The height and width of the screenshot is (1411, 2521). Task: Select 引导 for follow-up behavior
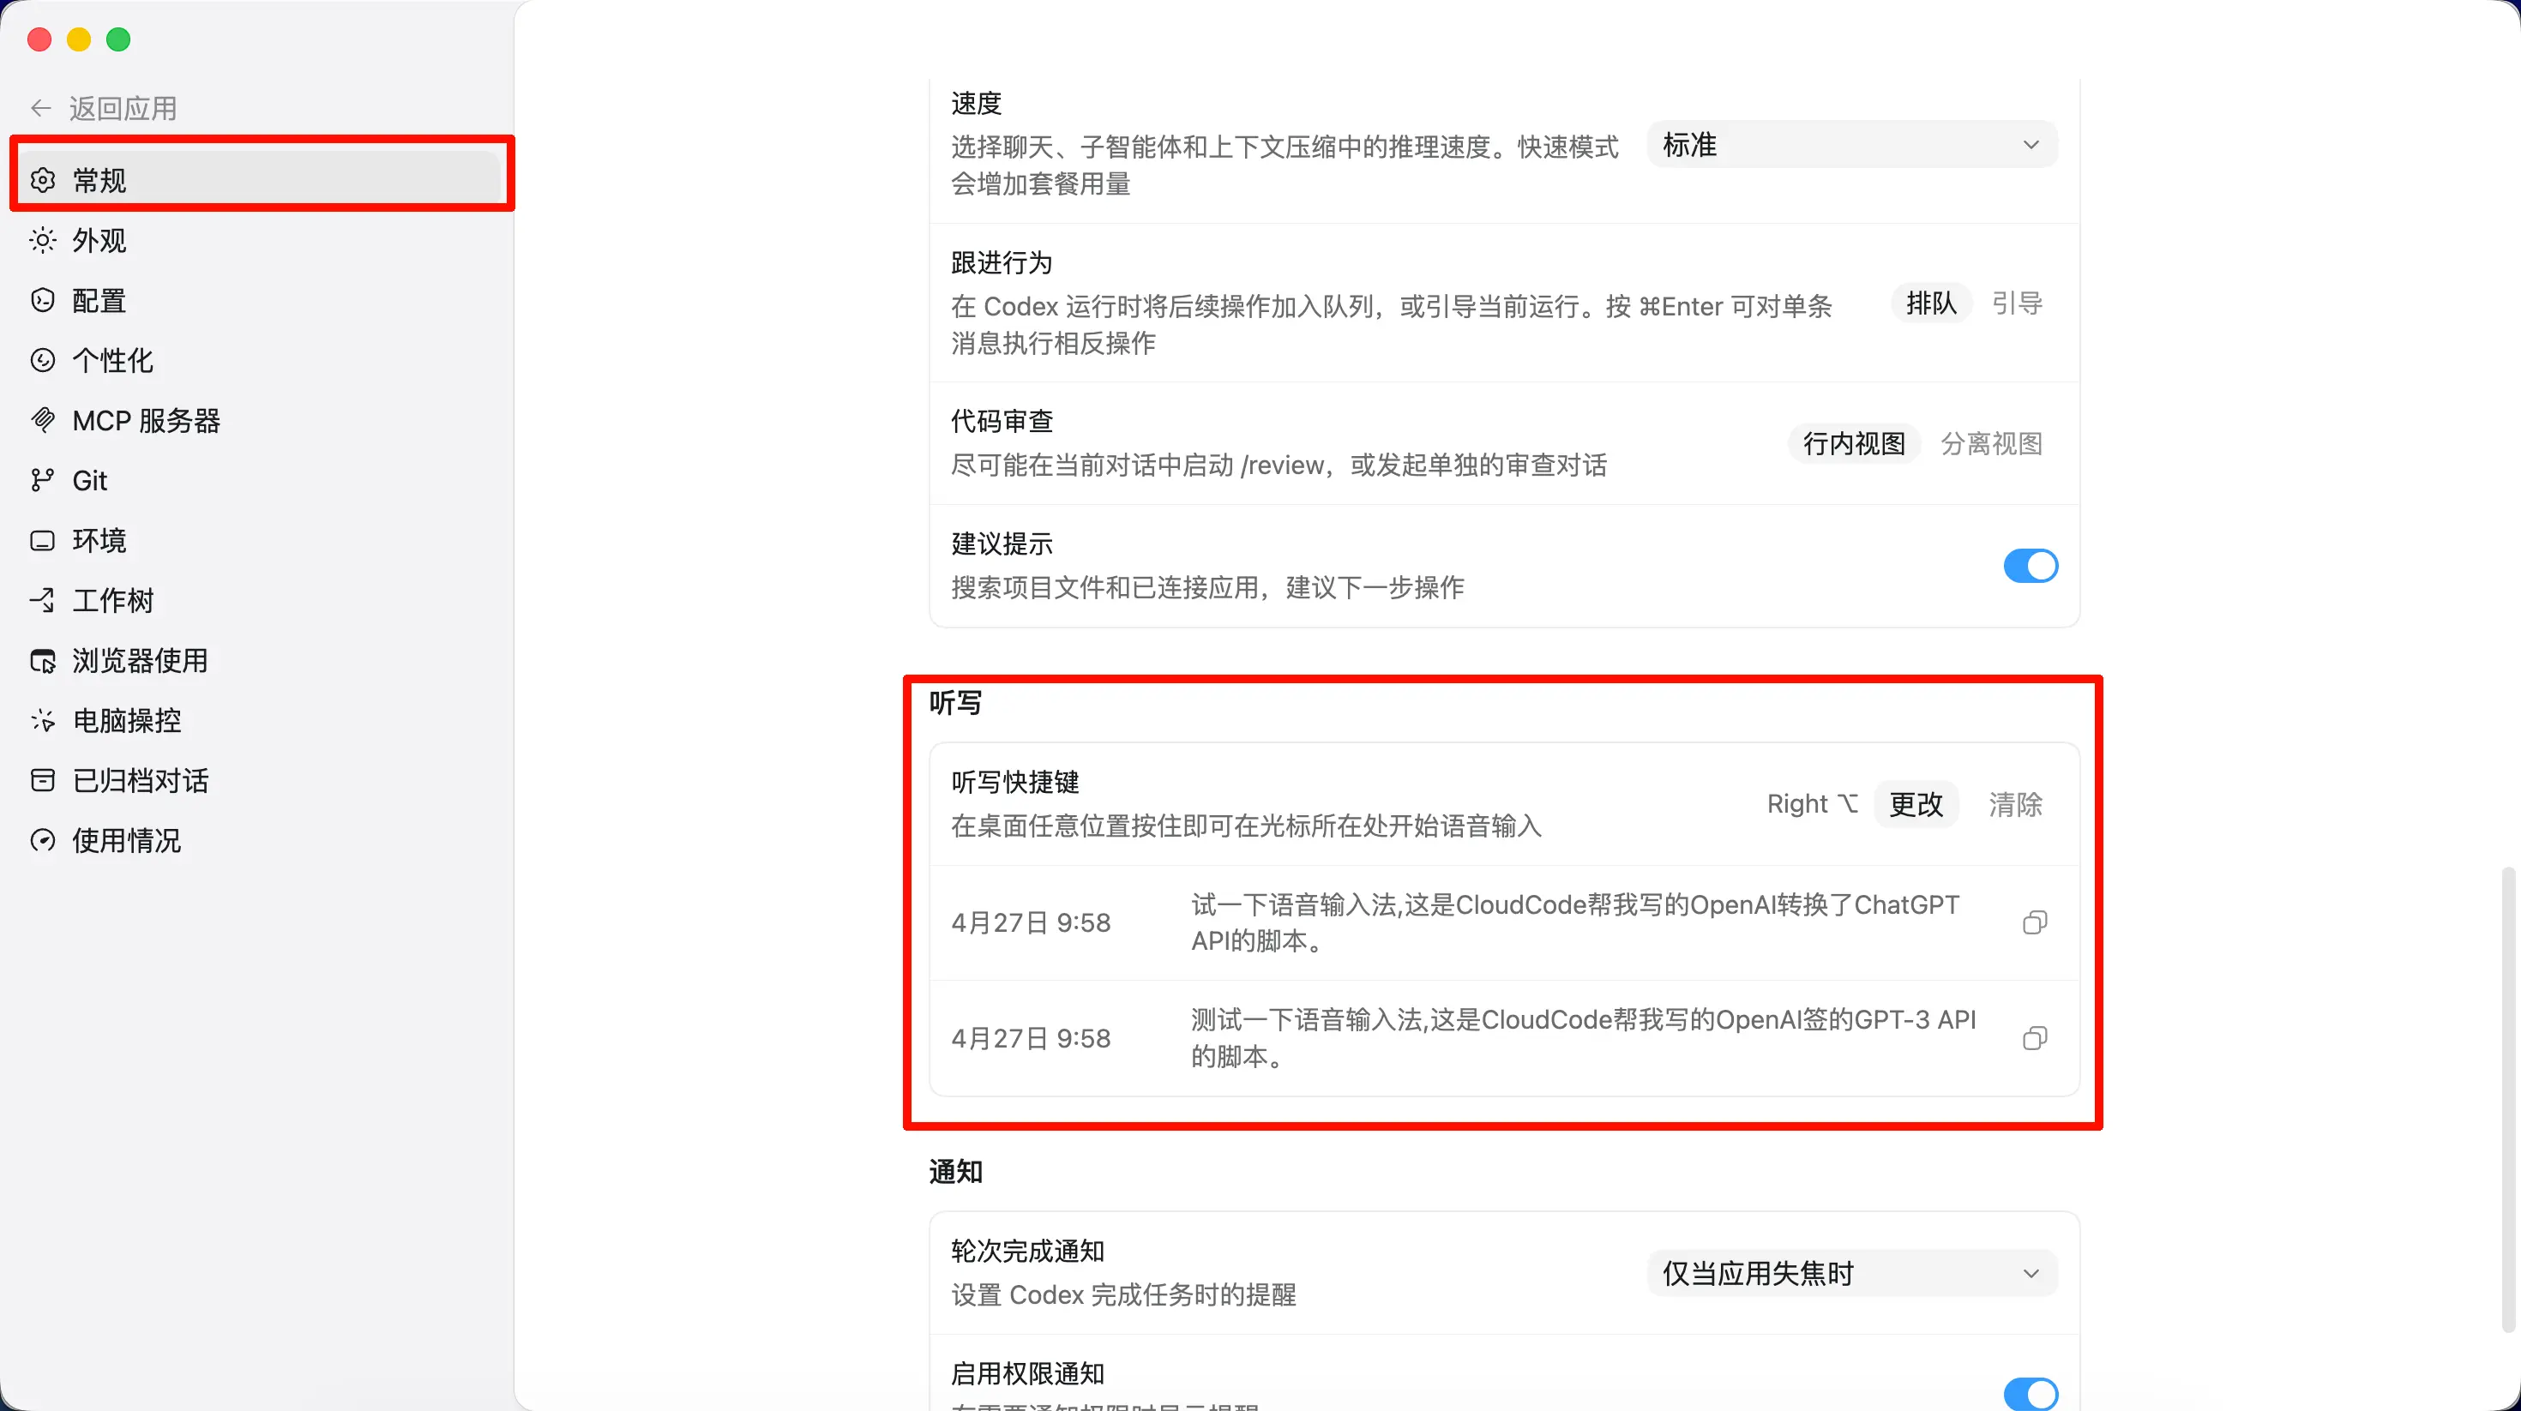point(2016,303)
